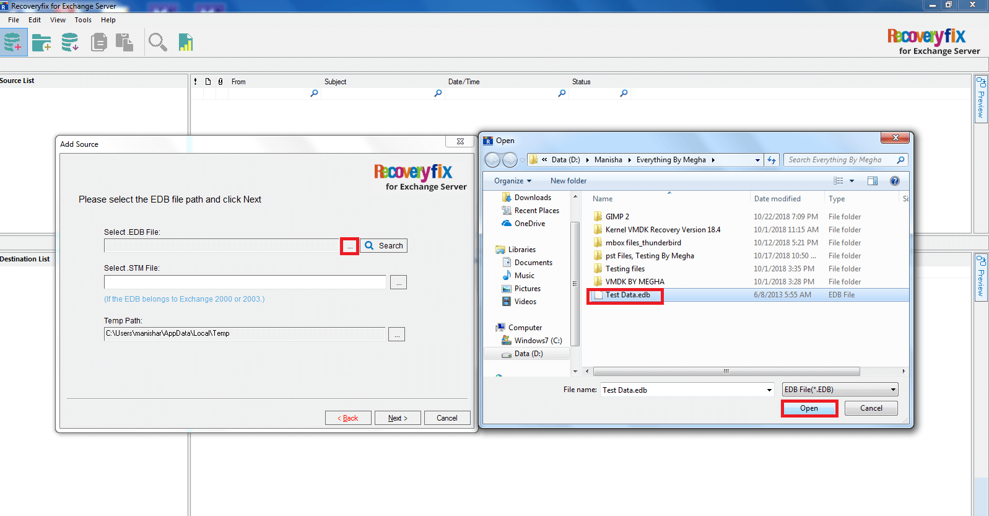
Task: Click the add destination folder toolbar icon
Action: (41, 43)
